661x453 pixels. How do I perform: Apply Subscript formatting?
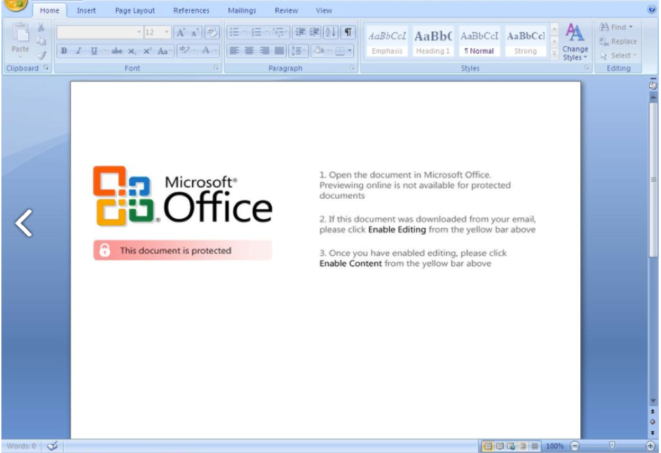click(132, 51)
